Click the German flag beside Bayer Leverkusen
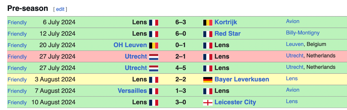347x110 pixels. [208, 80]
